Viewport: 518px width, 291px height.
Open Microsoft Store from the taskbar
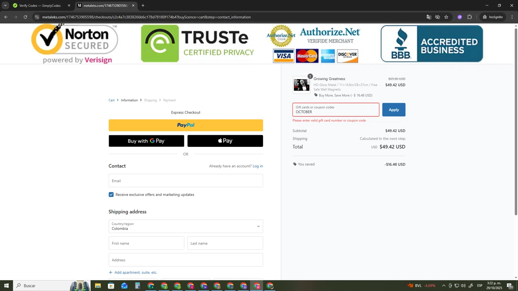[x=111, y=285]
